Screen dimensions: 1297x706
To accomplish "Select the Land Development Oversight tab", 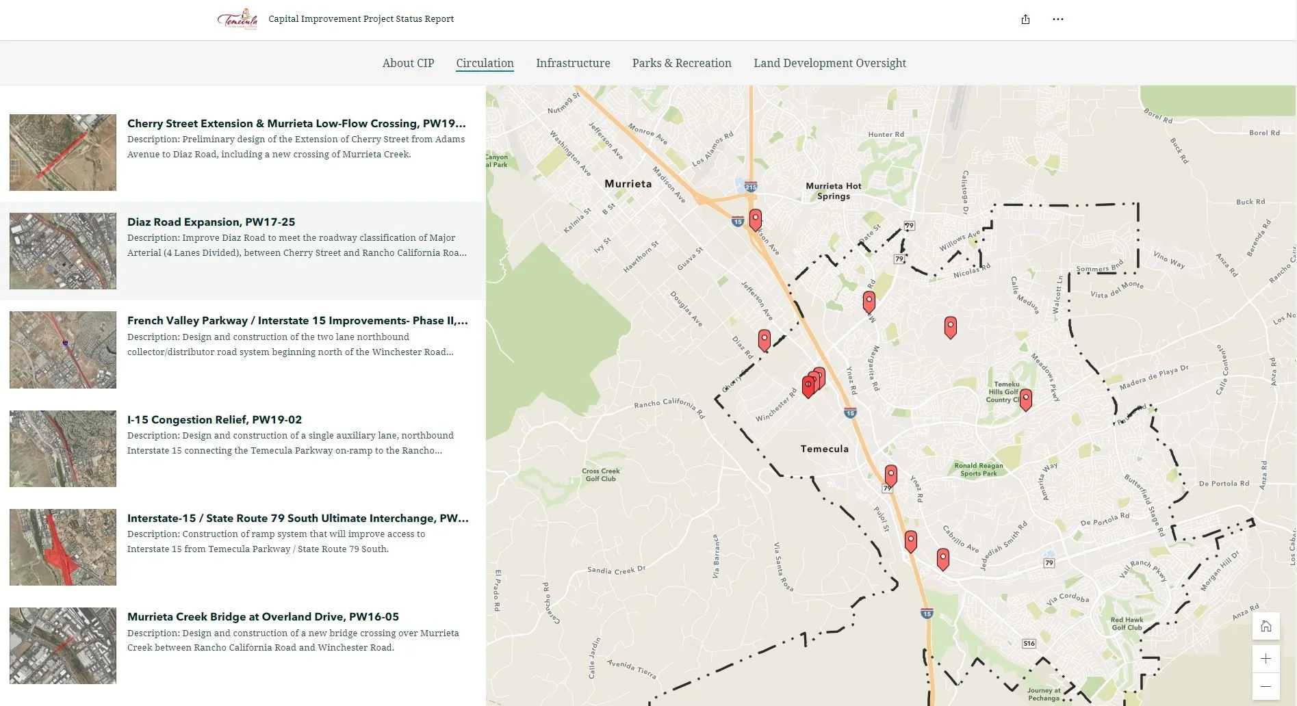I will [830, 63].
